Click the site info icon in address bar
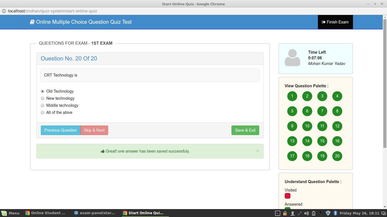 (x=4, y=11)
